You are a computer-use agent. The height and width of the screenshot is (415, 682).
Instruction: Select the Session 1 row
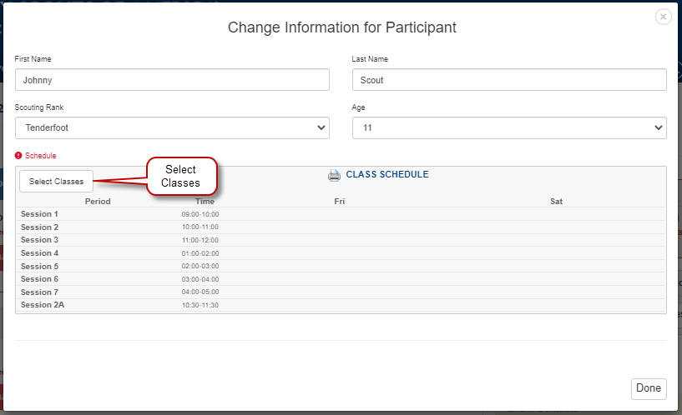[x=39, y=214]
